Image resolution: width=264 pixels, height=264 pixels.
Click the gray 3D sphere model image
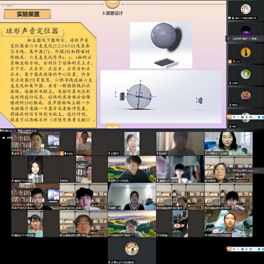coord(163,36)
